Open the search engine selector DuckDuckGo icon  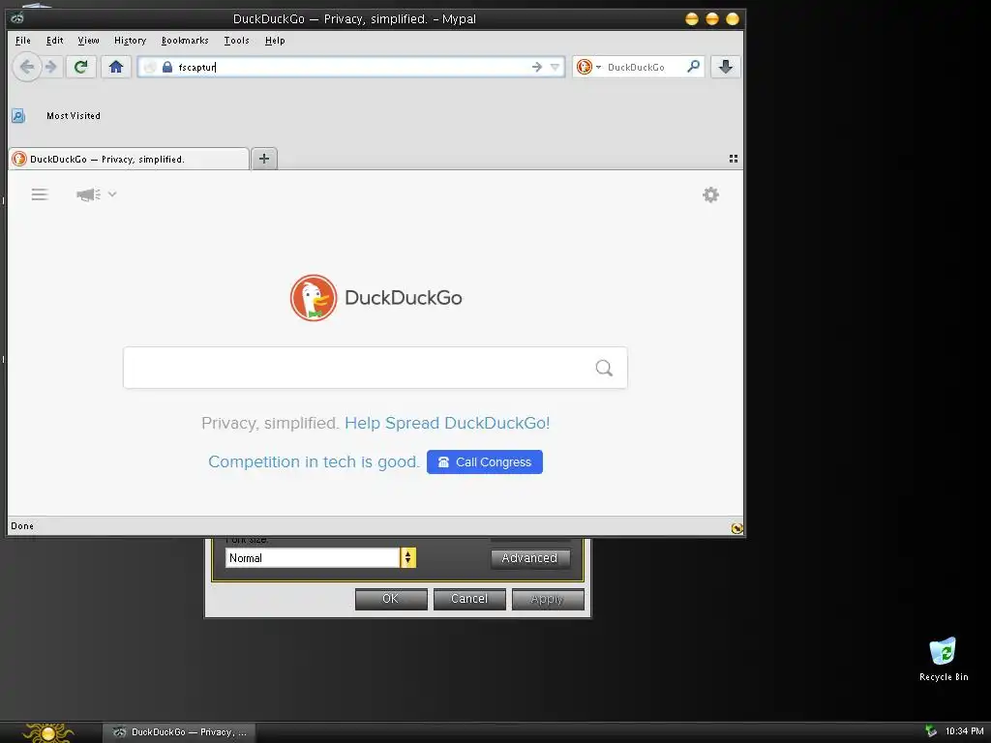point(585,67)
